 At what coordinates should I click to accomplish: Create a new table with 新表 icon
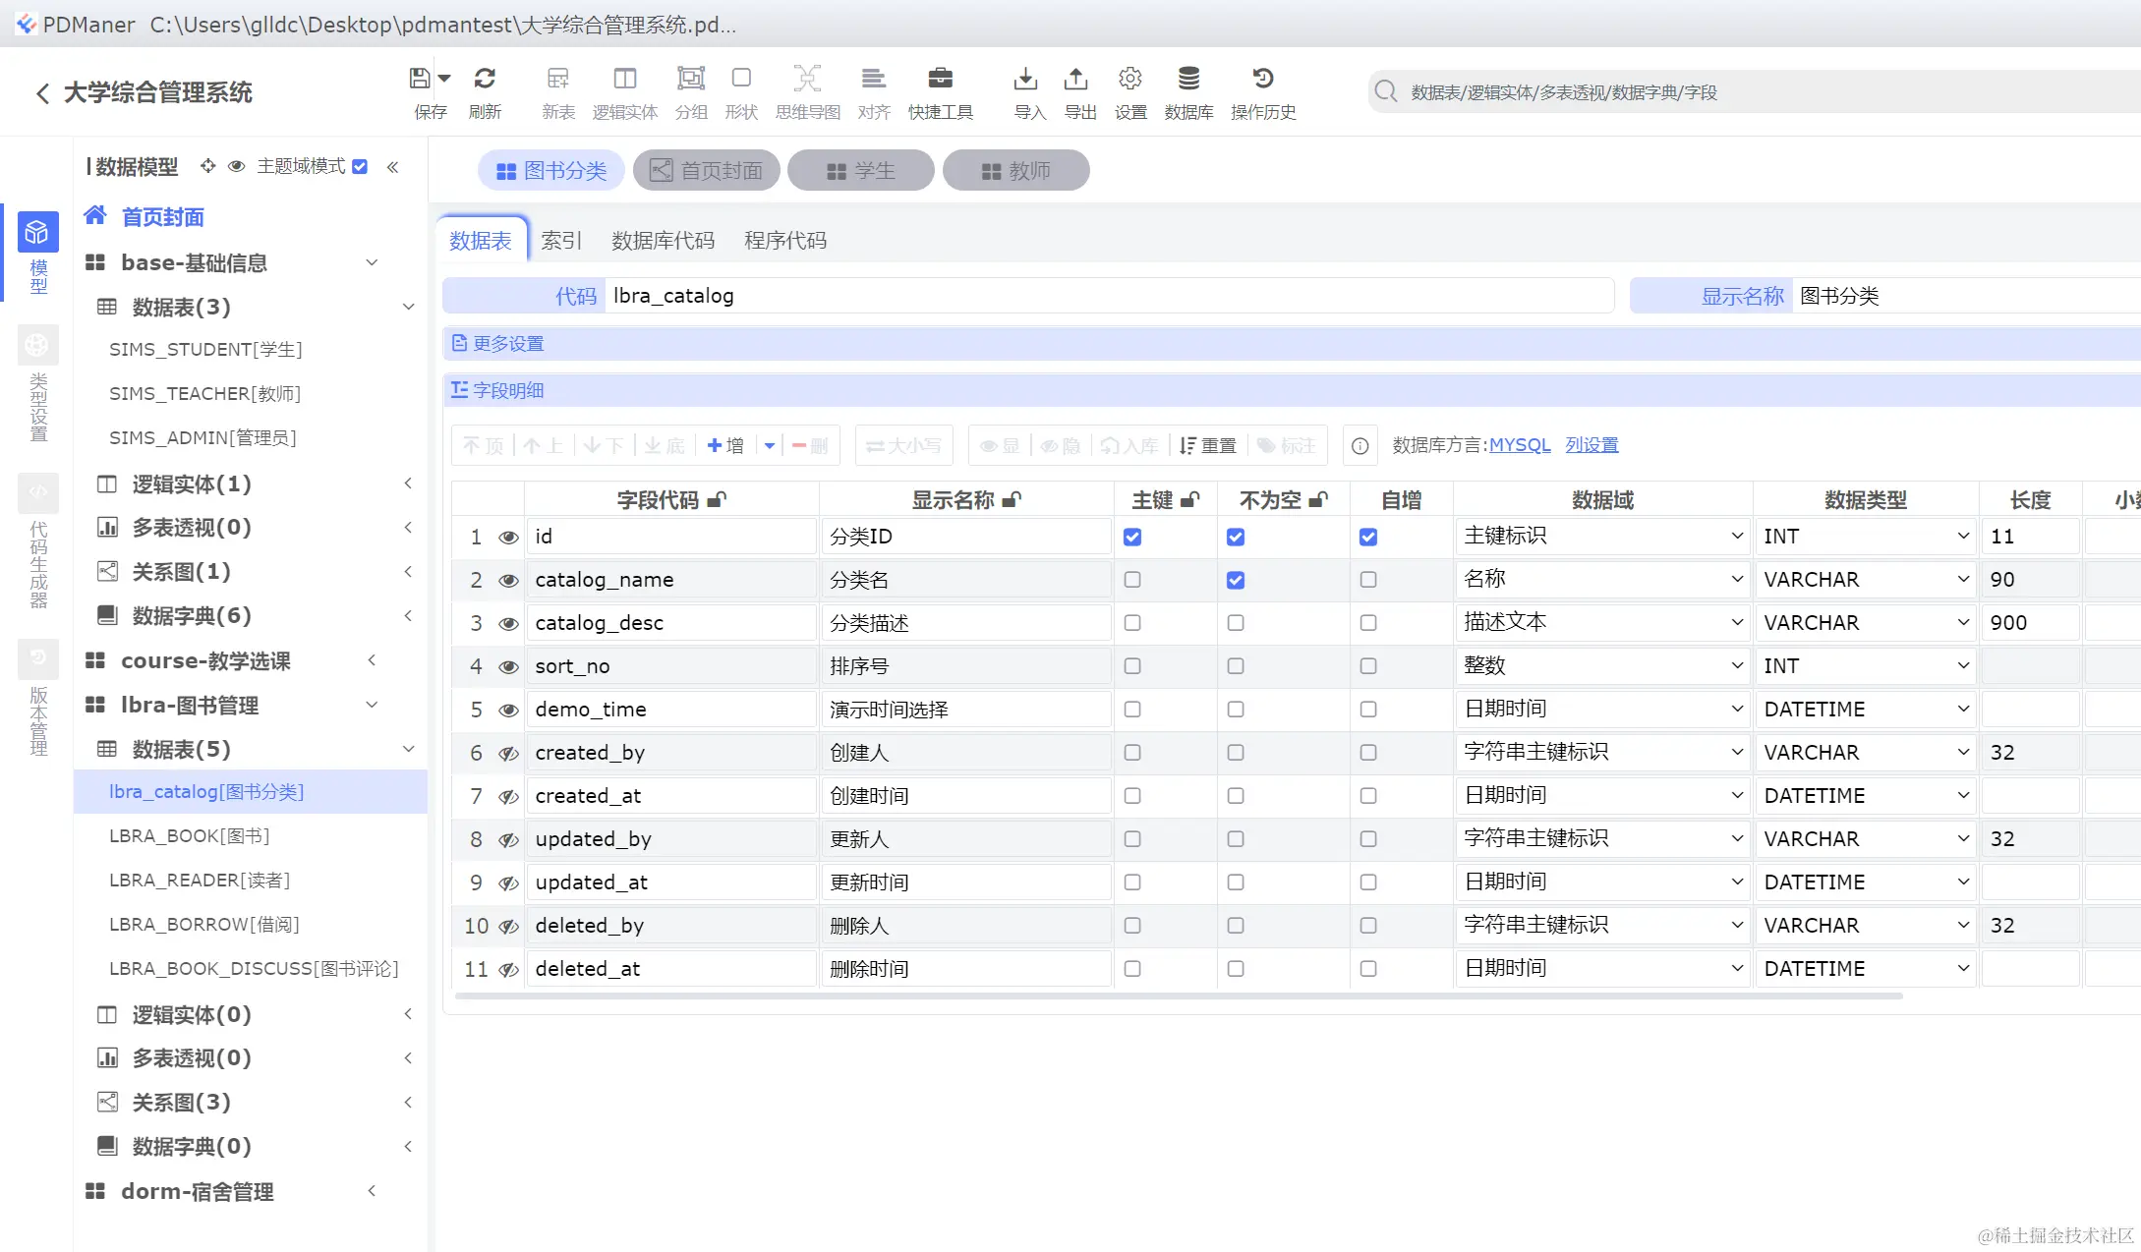click(x=558, y=79)
